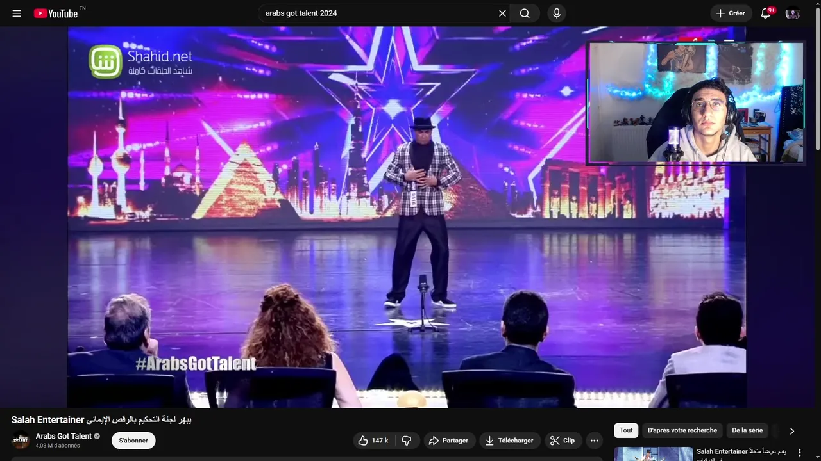This screenshot has height=461, width=821.
Task: Select the D'après votre recherche chip
Action: [x=682, y=430]
